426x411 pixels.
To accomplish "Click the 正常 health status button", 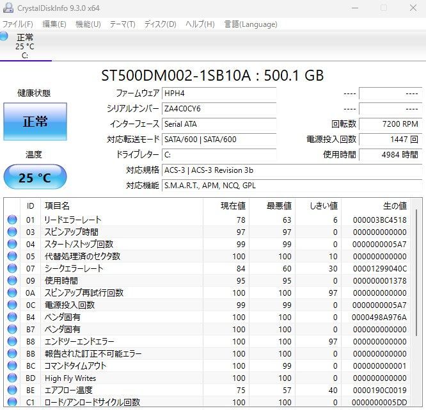I will pyautogui.click(x=35, y=122).
